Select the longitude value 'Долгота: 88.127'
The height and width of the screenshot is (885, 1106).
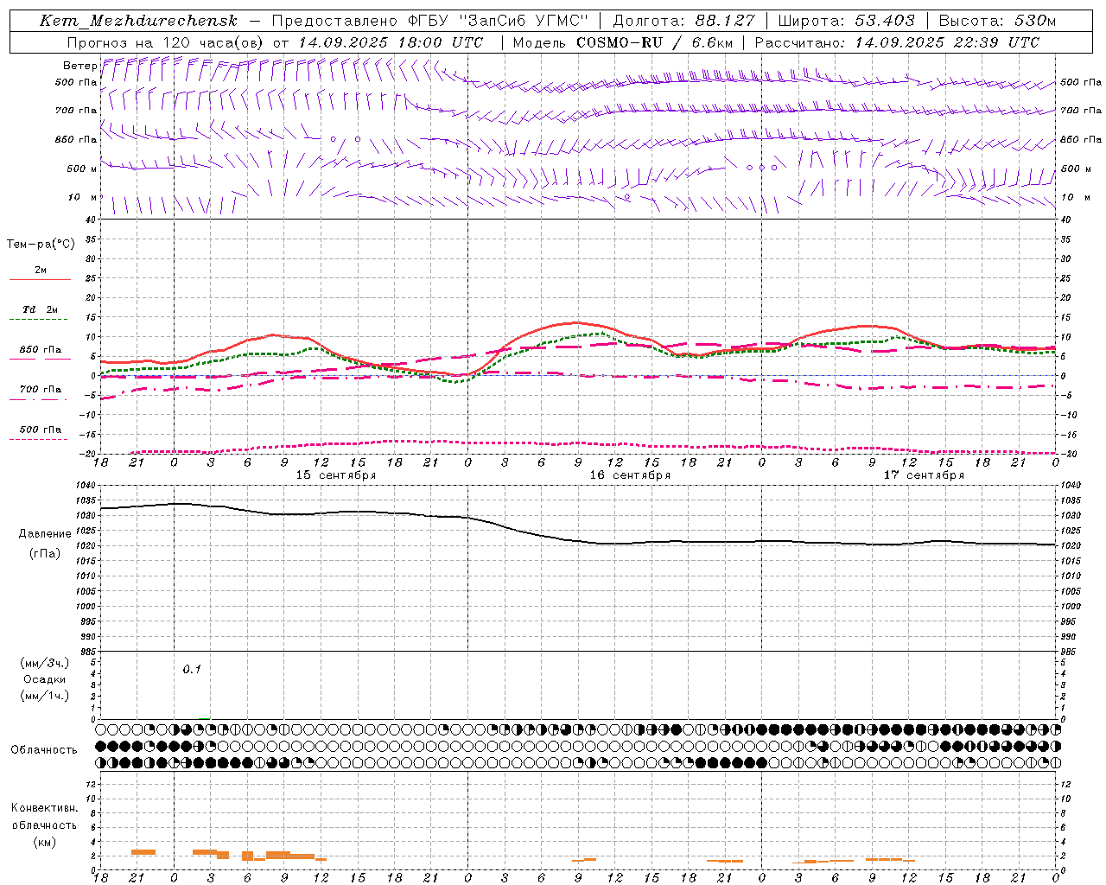(x=683, y=21)
